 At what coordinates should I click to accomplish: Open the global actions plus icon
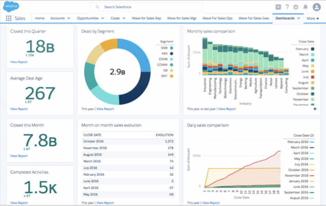pyautogui.click(x=278, y=7)
